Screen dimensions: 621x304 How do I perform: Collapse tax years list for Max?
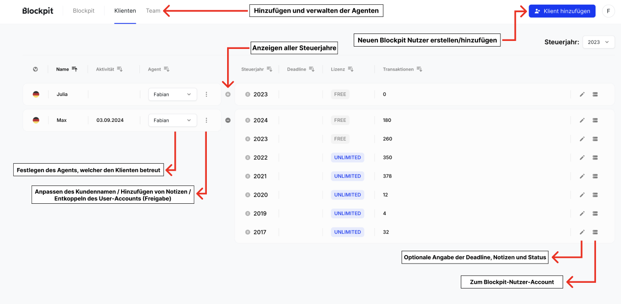click(228, 120)
